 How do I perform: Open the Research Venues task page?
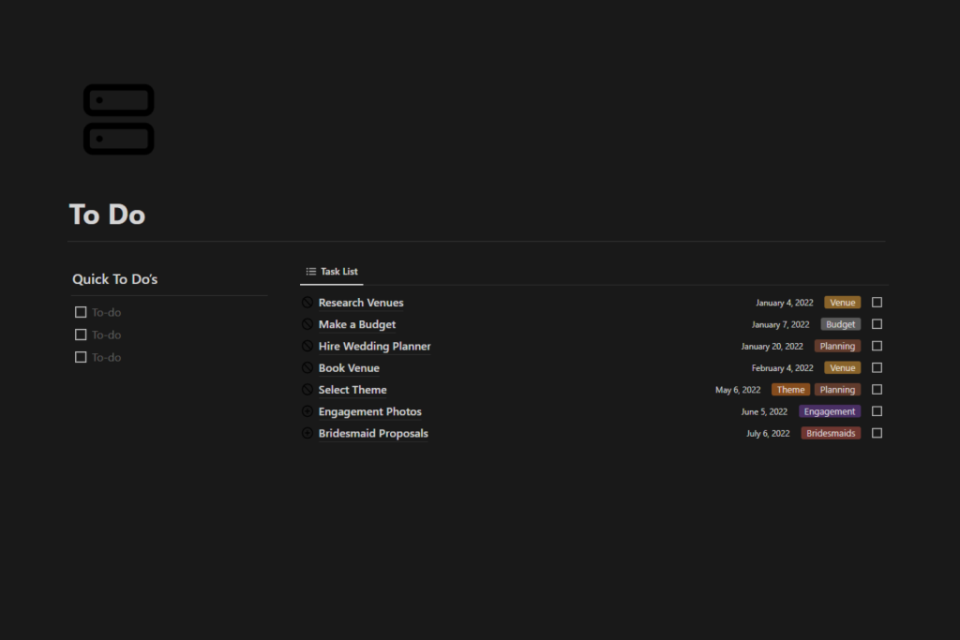[361, 303]
